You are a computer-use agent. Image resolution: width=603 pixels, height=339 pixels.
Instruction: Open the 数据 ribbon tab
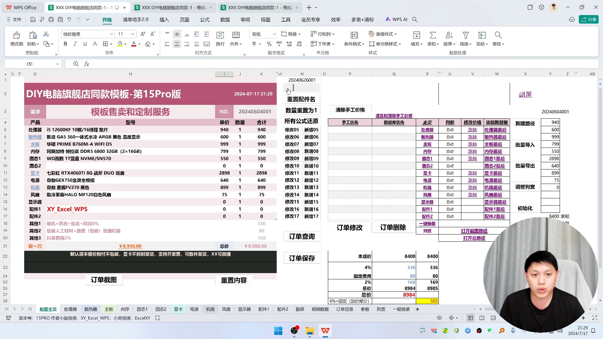pos(225,19)
